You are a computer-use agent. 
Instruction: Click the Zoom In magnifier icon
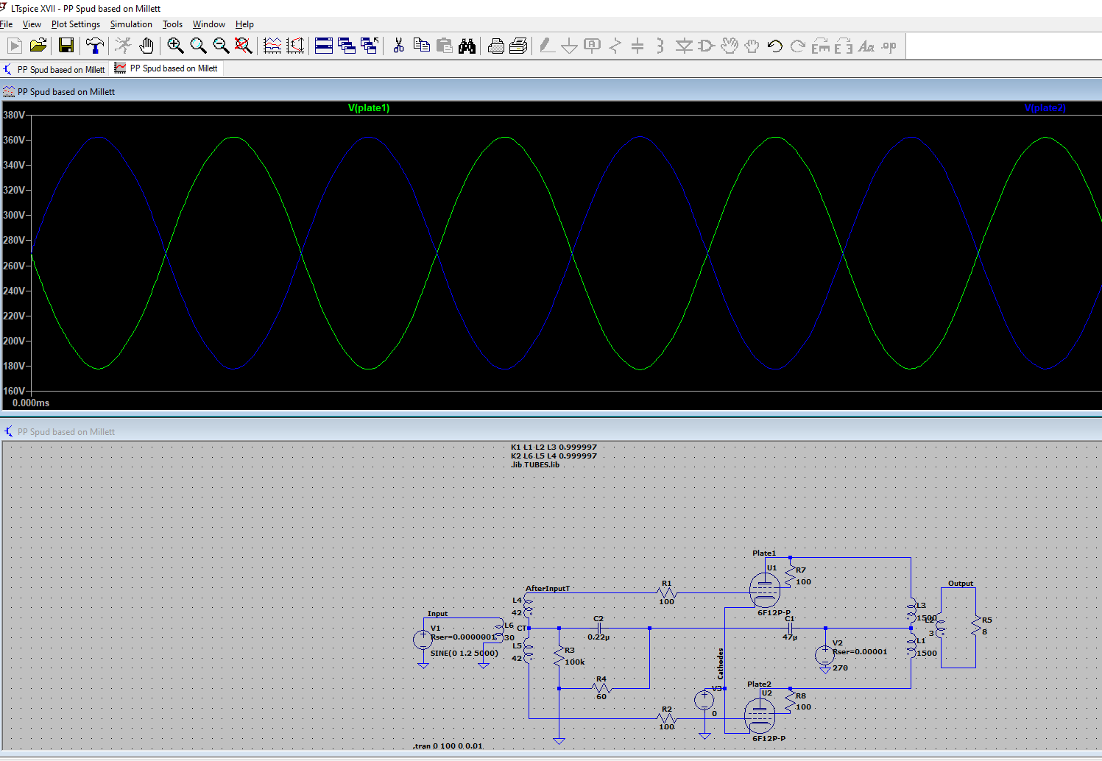pos(175,46)
